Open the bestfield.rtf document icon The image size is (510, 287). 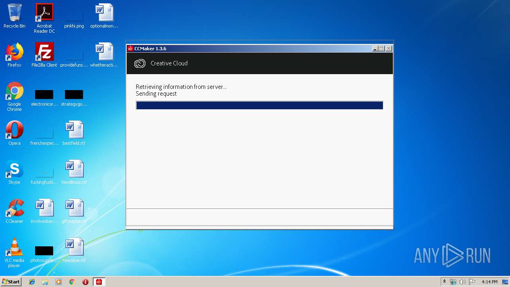[x=74, y=130]
